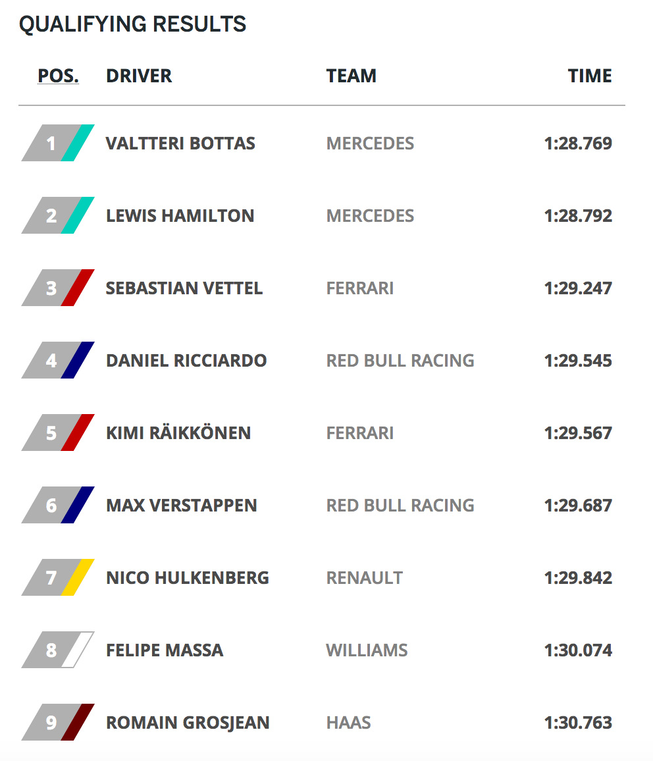Click the DRIVER column header

point(139,76)
